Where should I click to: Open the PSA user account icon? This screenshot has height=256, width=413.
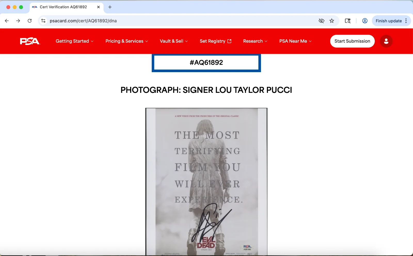coord(386,41)
